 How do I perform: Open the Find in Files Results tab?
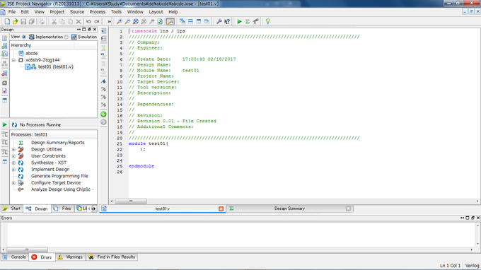(x=112, y=257)
